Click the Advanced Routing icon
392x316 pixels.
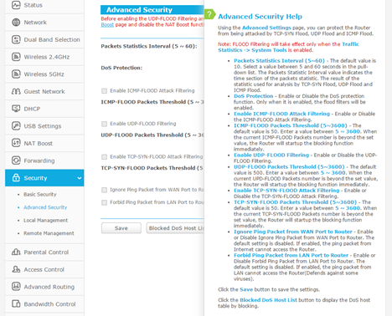pyautogui.click(x=16, y=287)
